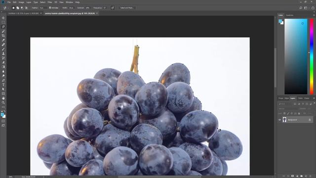316x178 pixels.
Task: Select the Magnetic Lasso tool in toolbox
Action: [3, 27]
